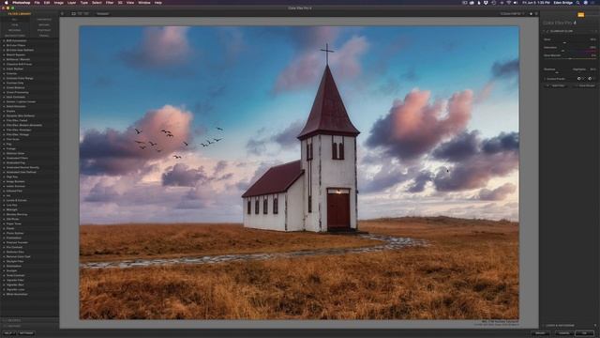Open the Window menu
600x338 pixels.
(143, 3)
